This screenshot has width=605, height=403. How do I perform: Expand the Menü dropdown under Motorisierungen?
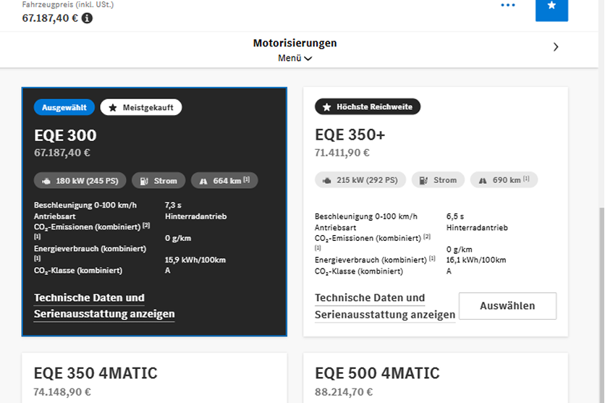click(x=295, y=59)
